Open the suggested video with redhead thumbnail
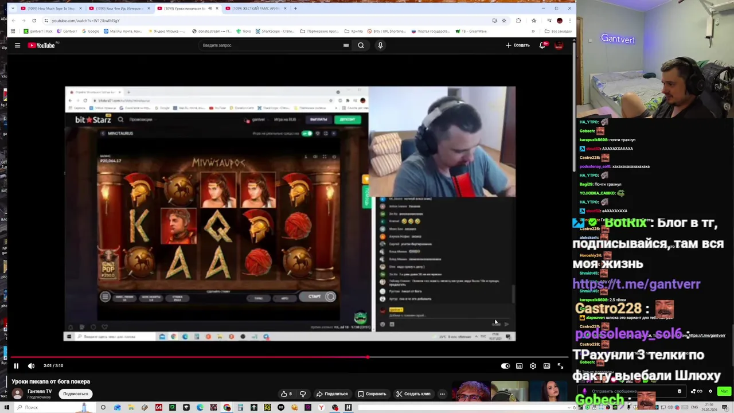The height and width of the screenshot is (413, 734). pos(471,391)
